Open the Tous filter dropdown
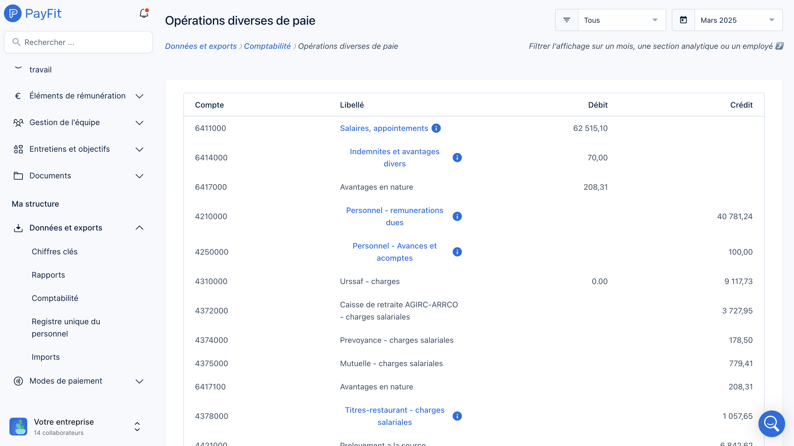The width and height of the screenshot is (794, 446). (x=621, y=20)
